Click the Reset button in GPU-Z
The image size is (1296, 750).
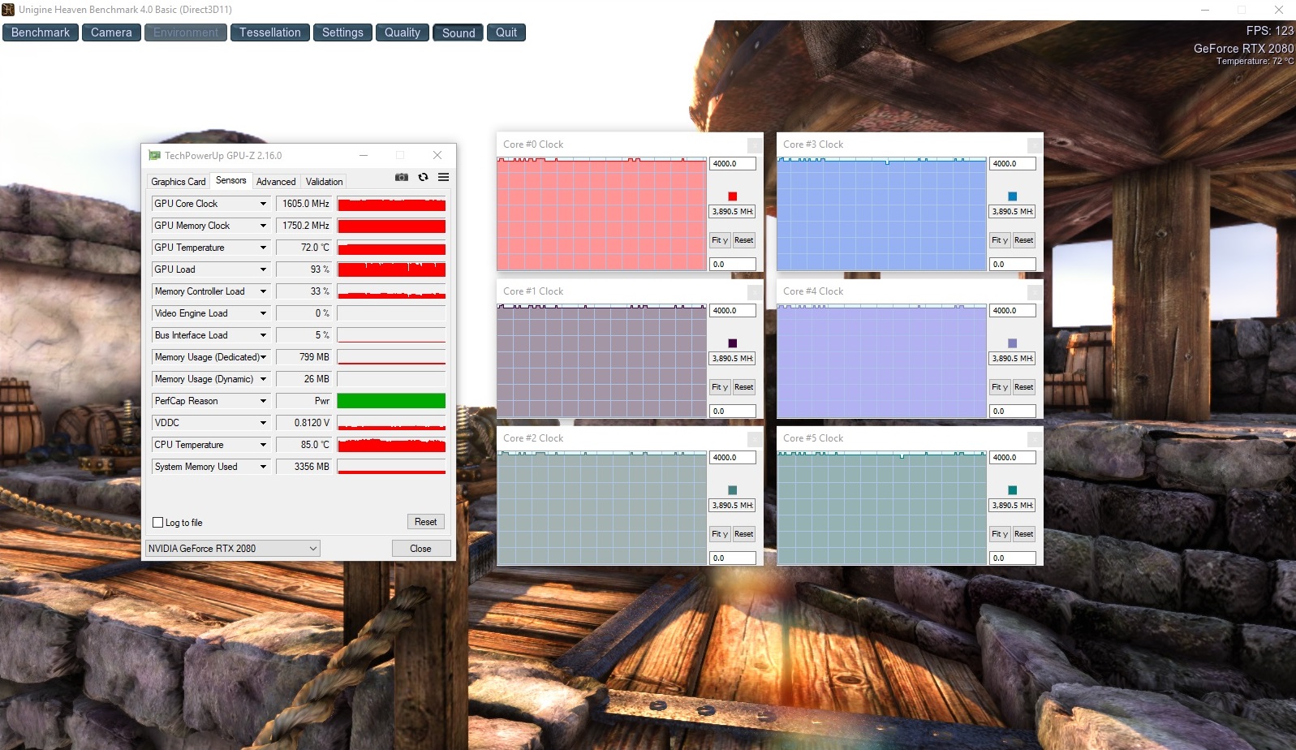[x=426, y=522]
